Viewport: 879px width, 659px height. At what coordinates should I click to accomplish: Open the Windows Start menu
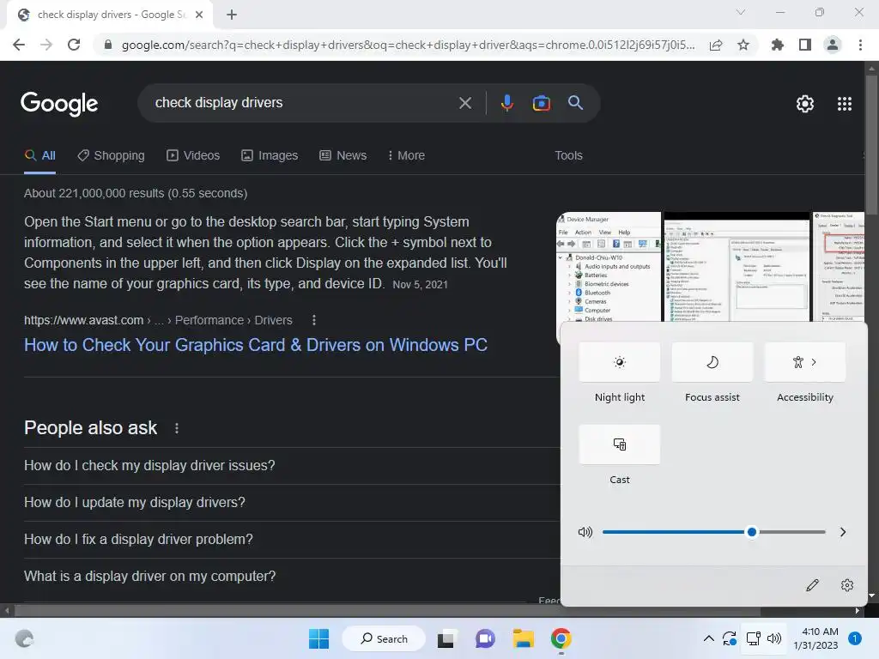tap(319, 638)
